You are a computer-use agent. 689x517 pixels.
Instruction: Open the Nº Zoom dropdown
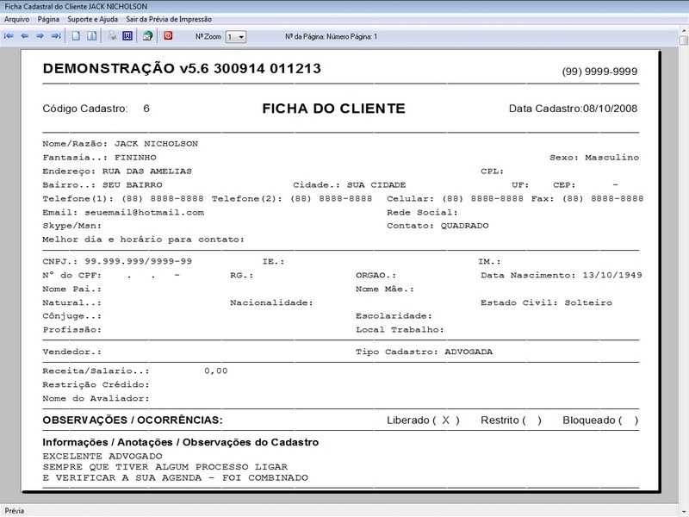[x=233, y=36]
